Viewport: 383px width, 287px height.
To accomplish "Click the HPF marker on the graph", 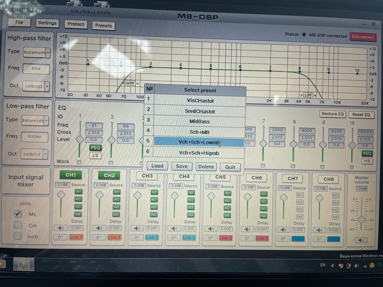I will 130,83.
